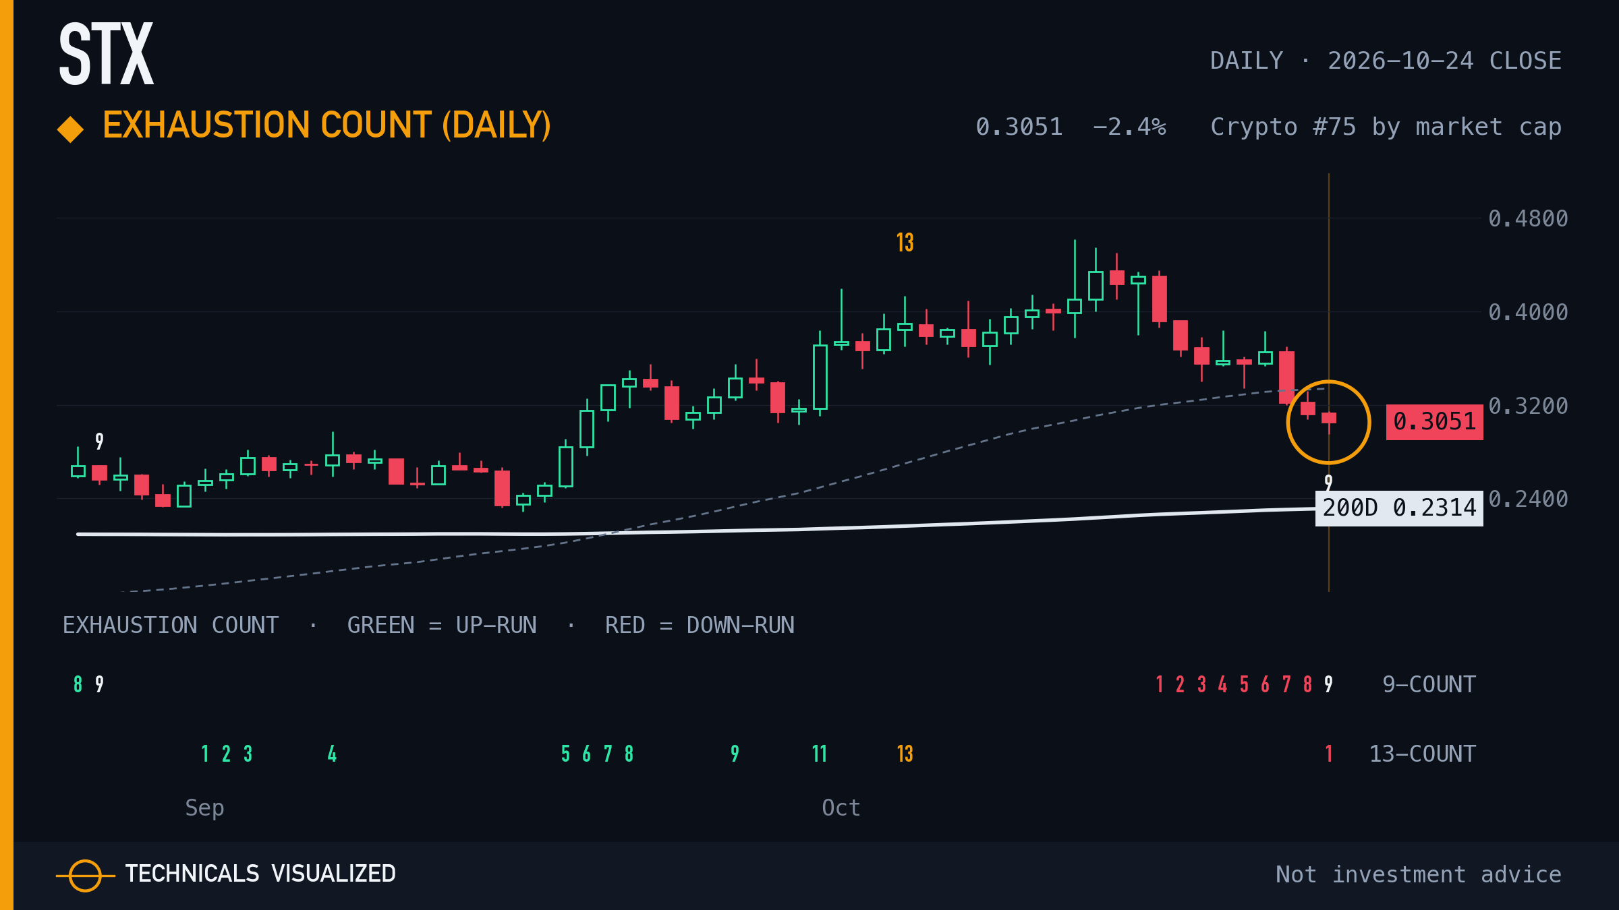The height and width of the screenshot is (910, 1619).
Task: Click the 0.4000 price axis label
Action: [1528, 312]
